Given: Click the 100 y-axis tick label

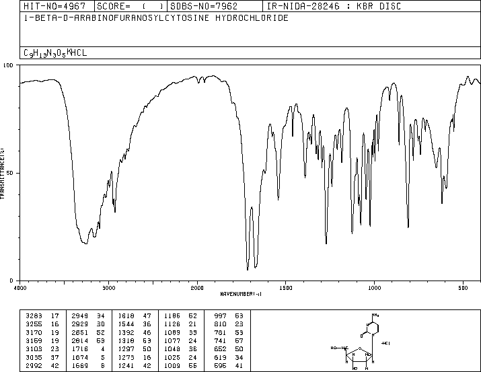Looking at the screenshot, I should (x=8, y=65).
